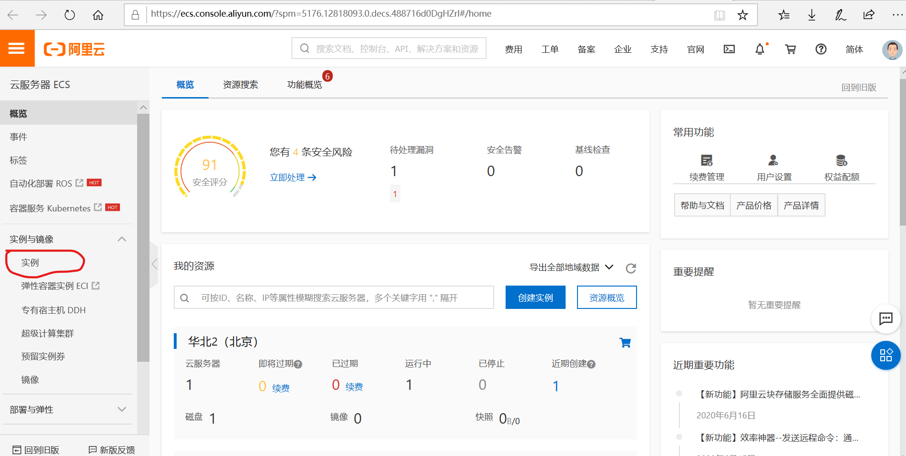Open the shopping cart in header
The width and height of the screenshot is (906, 456).
pyautogui.click(x=790, y=49)
